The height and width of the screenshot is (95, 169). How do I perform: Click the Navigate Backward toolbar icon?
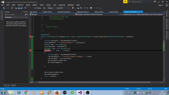click(x=4, y=8)
